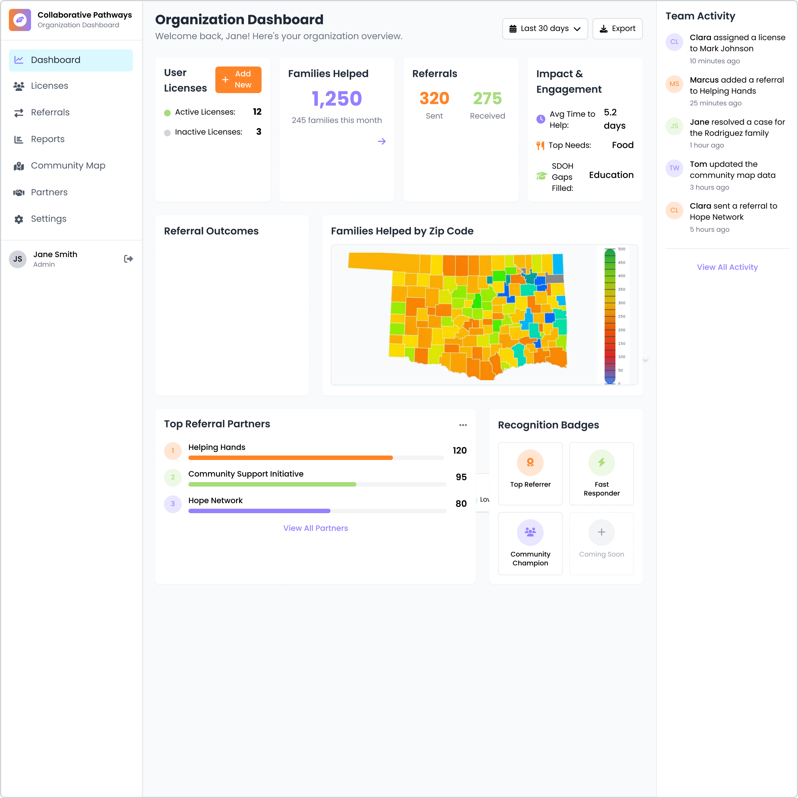Click the Collaborative Pathways logo

[20, 20]
